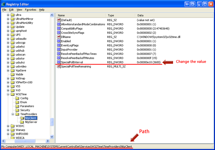Image resolution: width=215 pixels, height=150 pixels.
Task: Sort values by Data column header
Action: coord(174,15)
